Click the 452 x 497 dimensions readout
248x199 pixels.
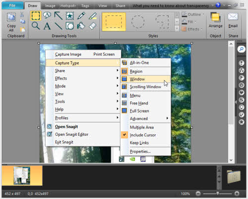point(12,194)
